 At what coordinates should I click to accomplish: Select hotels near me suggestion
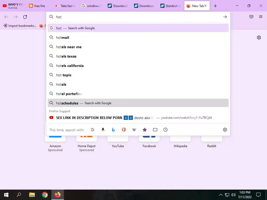pyautogui.click(x=138, y=47)
